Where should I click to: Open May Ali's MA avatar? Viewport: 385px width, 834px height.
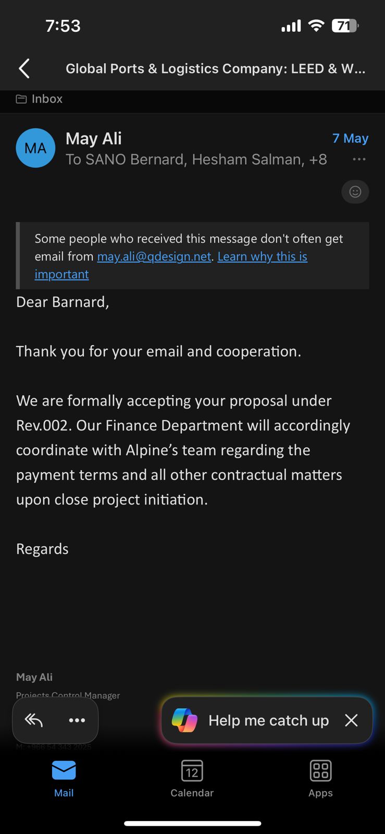click(35, 148)
